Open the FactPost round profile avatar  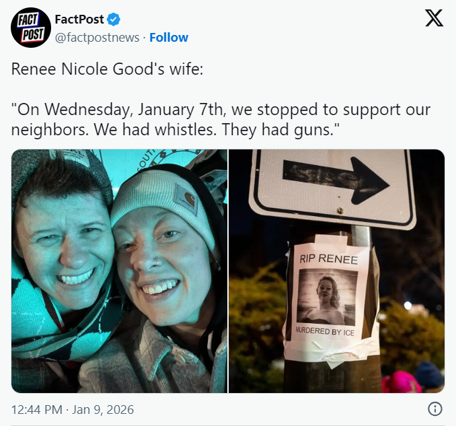pyautogui.click(x=31, y=28)
